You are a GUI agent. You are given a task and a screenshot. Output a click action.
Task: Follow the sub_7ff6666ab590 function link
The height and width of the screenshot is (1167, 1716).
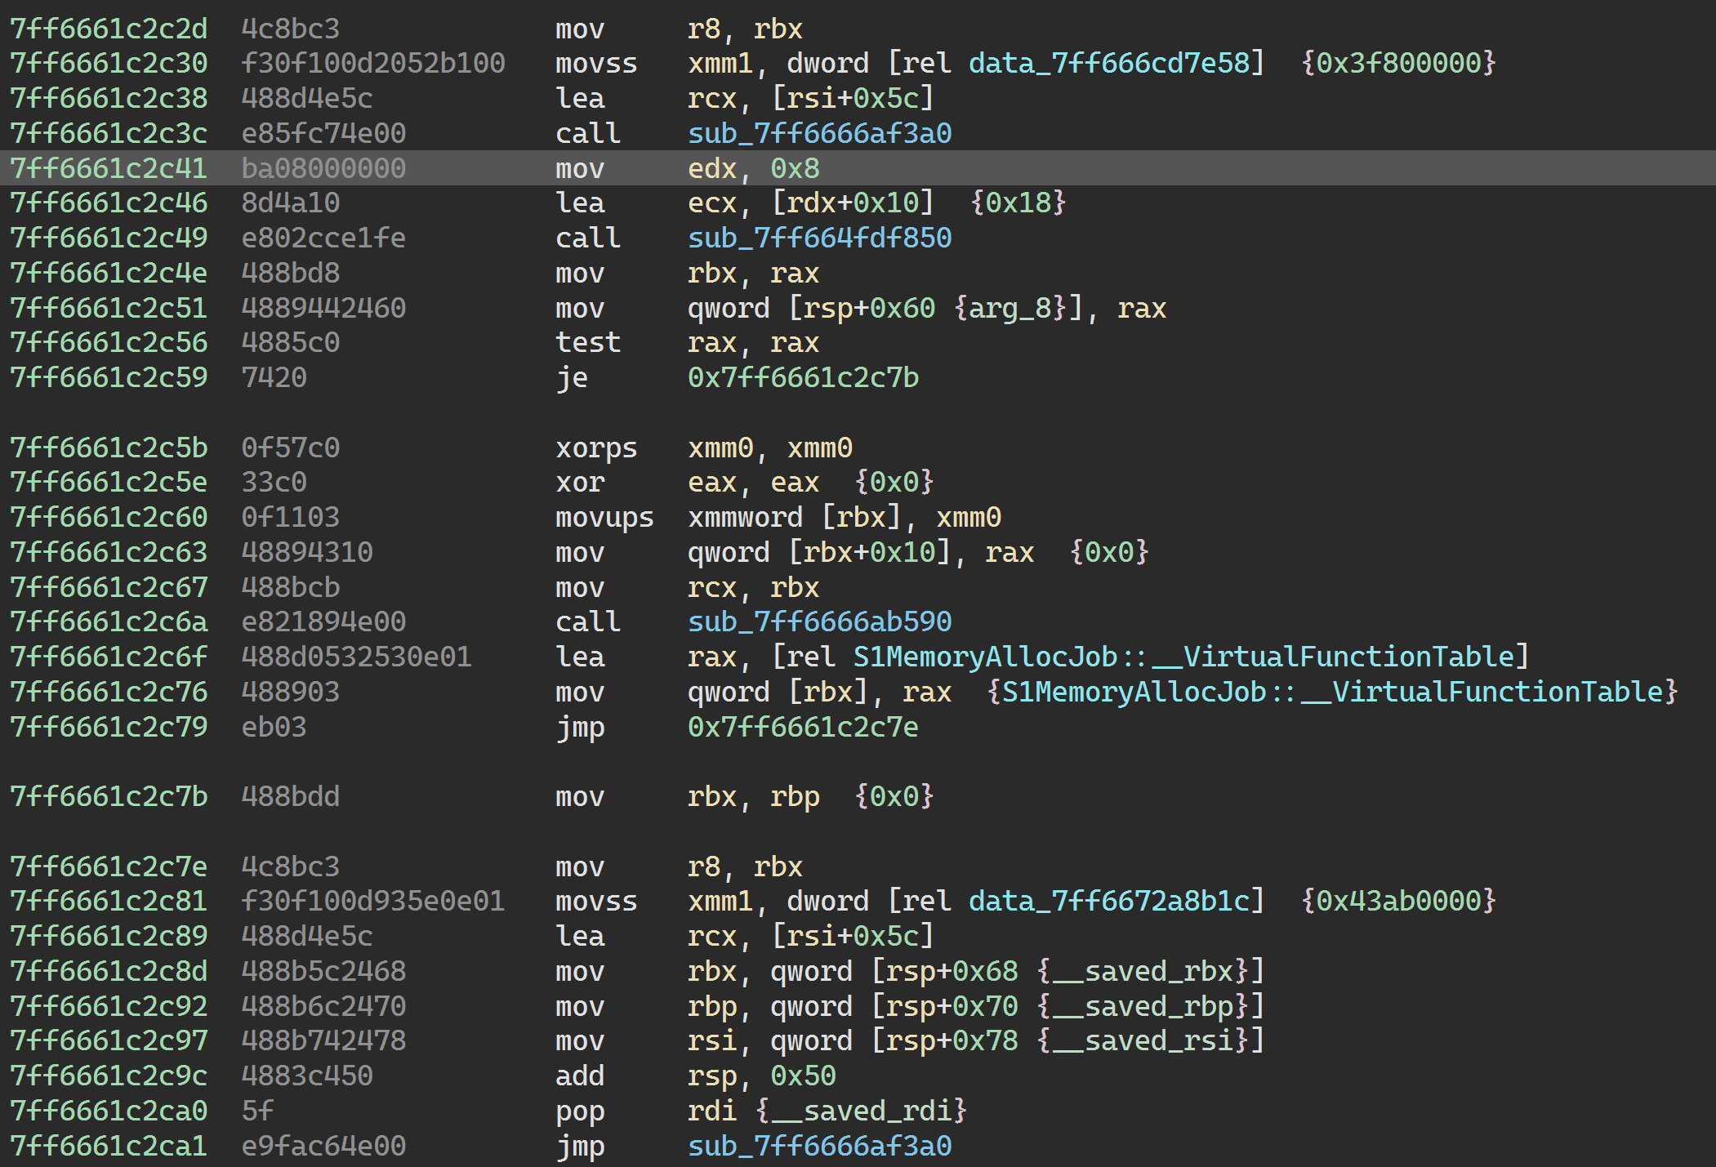coord(819,621)
